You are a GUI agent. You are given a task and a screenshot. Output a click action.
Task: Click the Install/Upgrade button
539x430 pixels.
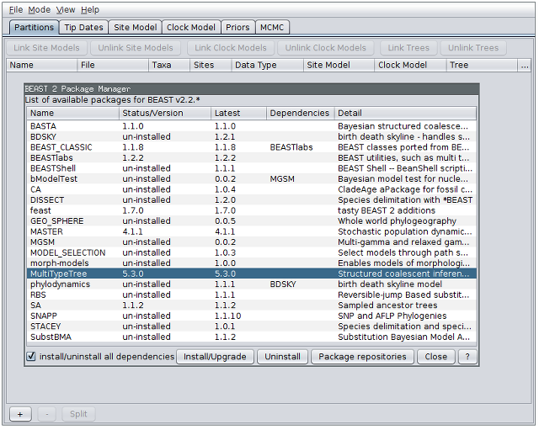tap(215, 357)
